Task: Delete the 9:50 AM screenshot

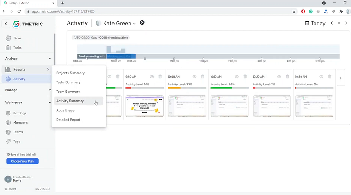Action: [x=160, y=77]
